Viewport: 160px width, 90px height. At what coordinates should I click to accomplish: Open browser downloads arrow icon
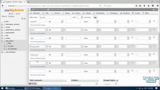tap(144, 6)
